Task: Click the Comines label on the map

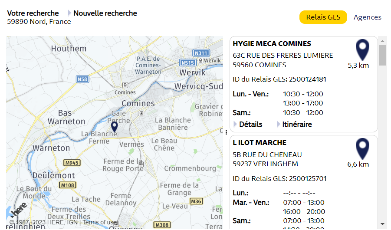Action: click(x=138, y=103)
